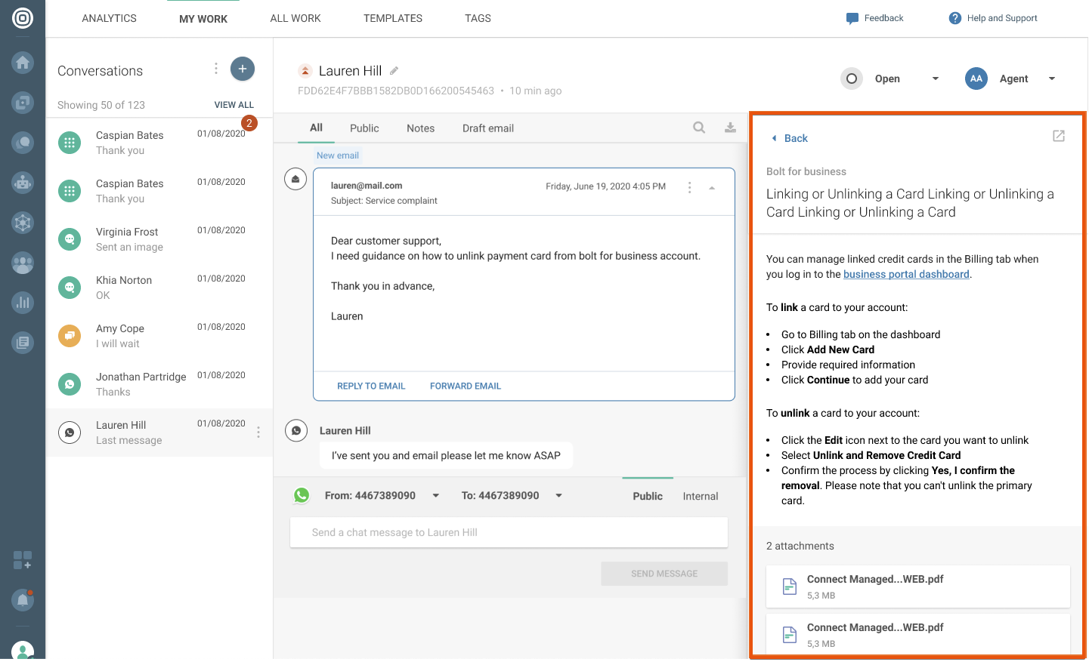Open notifications bell in sidebar

[x=23, y=600]
